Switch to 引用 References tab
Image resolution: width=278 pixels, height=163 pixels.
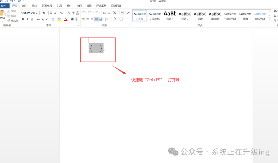click(x=59, y=6)
